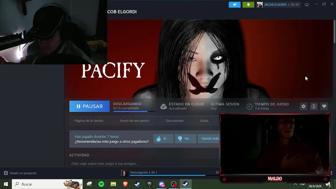Click the Estado en Cloud checkmark icon
The height and width of the screenshot is (189, 336).
point(164,106)
